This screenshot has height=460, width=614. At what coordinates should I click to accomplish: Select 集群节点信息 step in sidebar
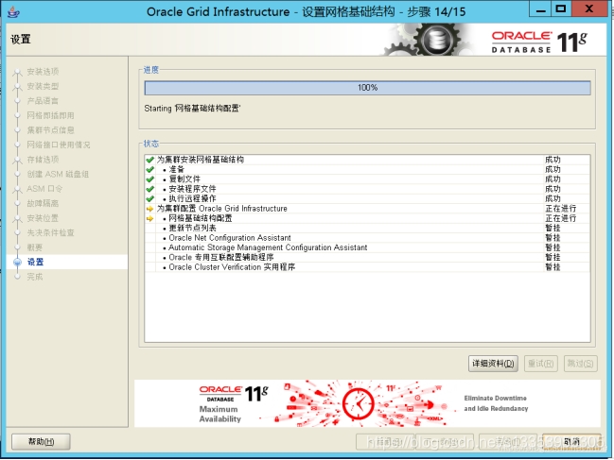[50, 130]
